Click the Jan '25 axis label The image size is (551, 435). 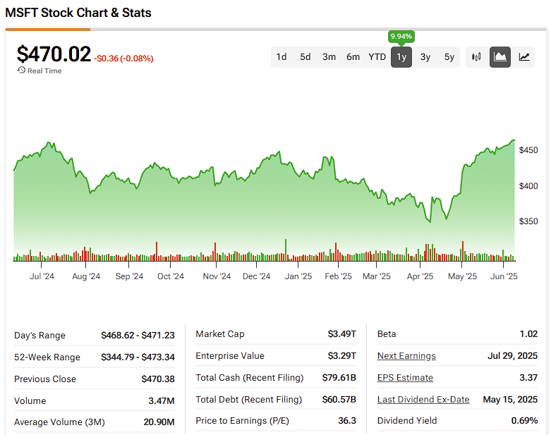point(298,276)
